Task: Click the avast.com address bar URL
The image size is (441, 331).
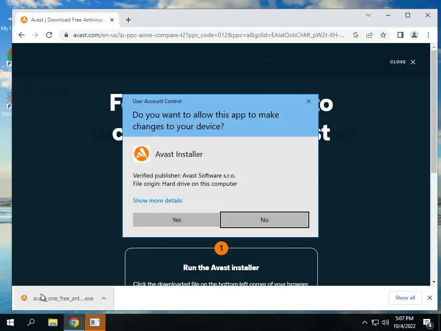Action: [208, 35]
